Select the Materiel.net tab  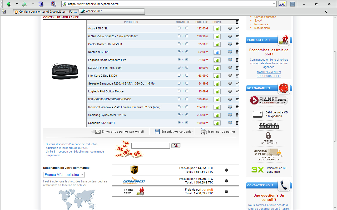click(112, 12)
